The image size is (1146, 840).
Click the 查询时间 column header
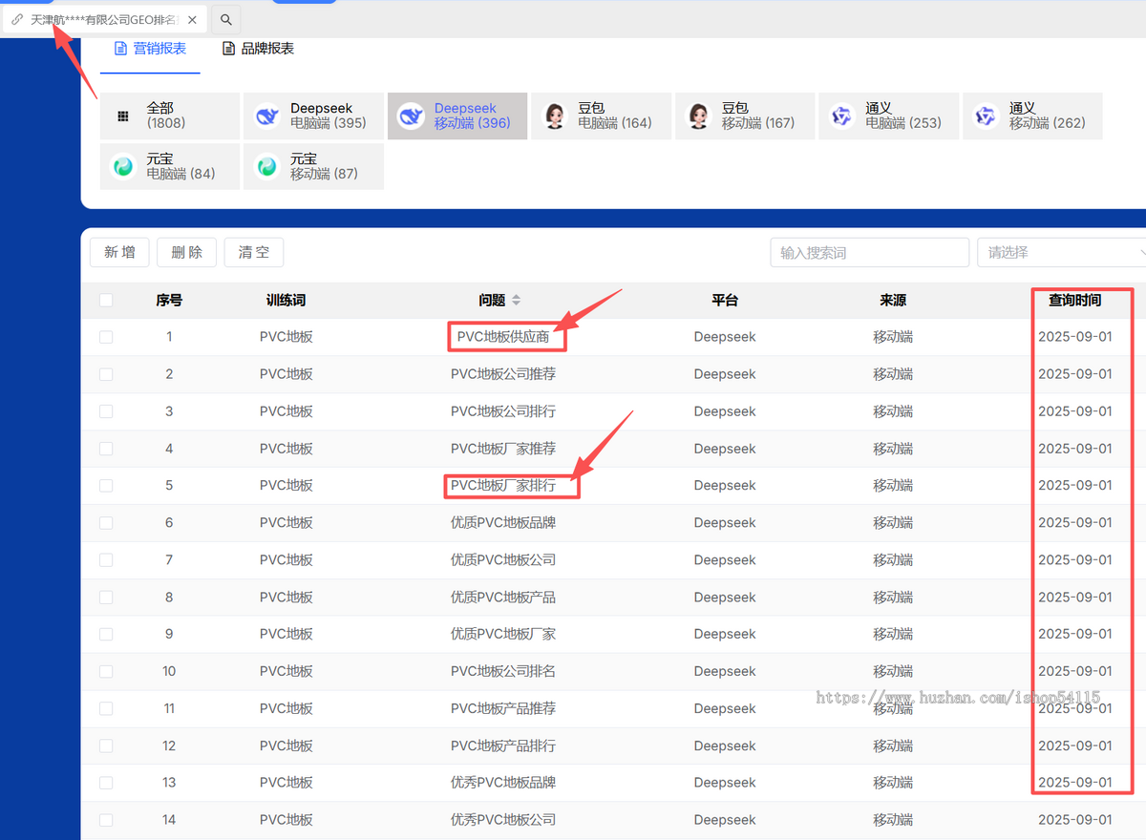pyautogui.click(x=1074, y=300)
